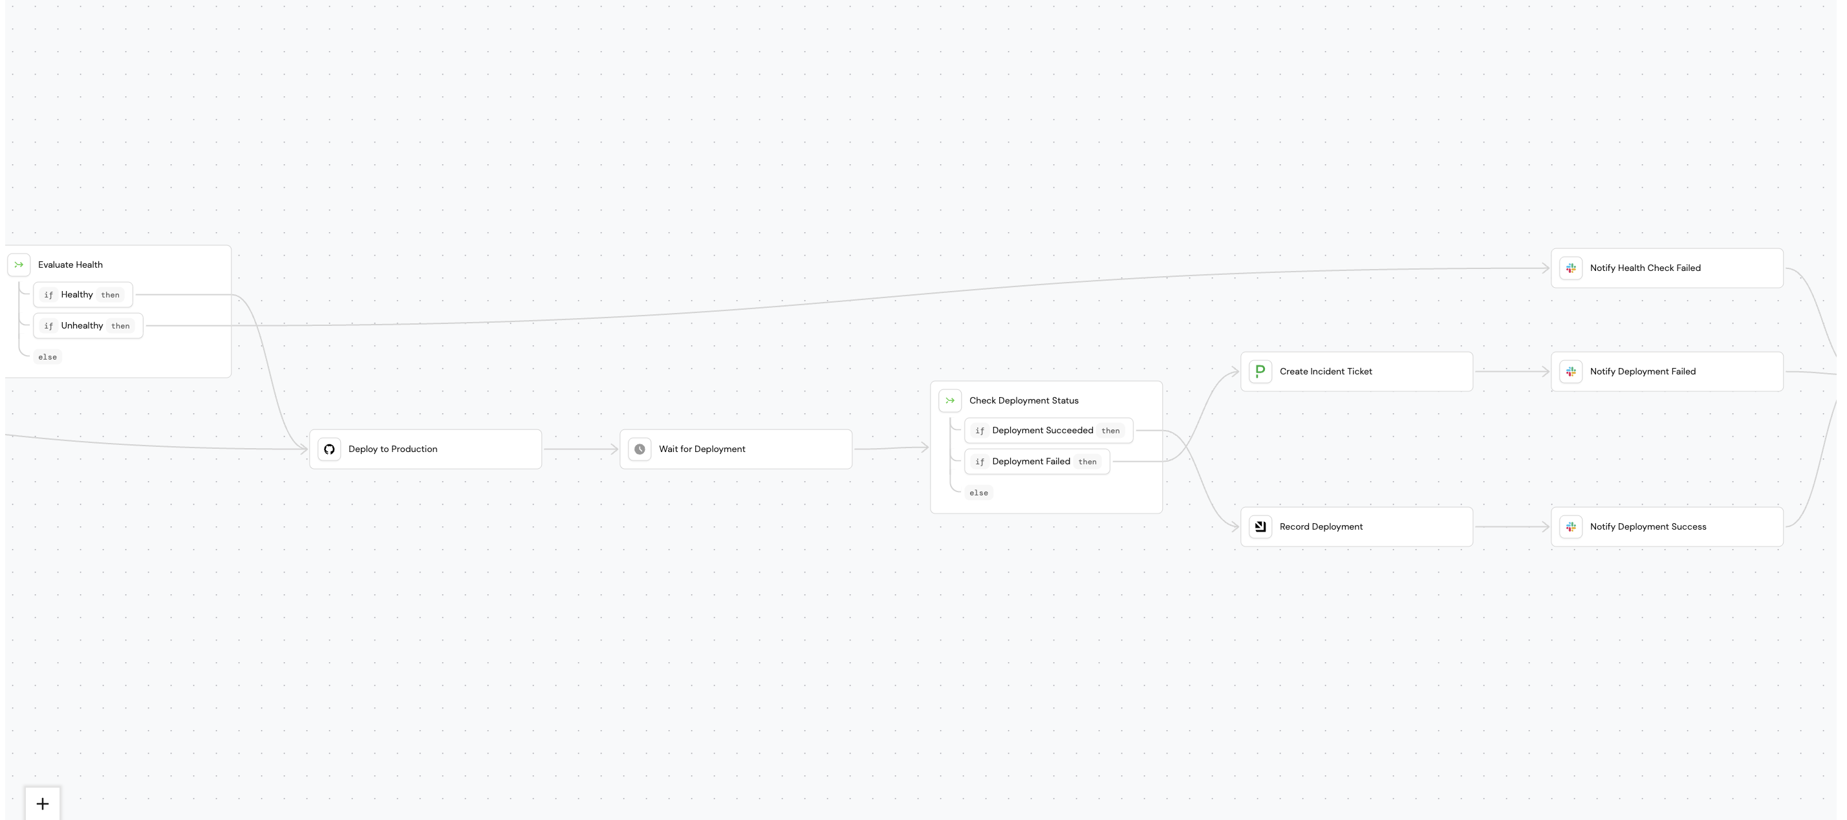
Task: Click the branch icon on Check Deployment Status
Action: (x=950, y=401)
